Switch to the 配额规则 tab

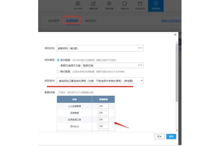point(72,21)
